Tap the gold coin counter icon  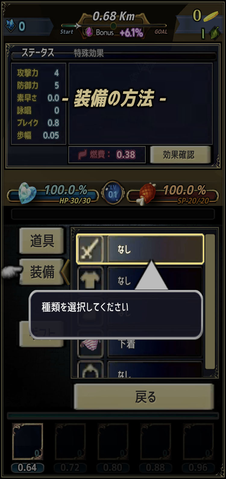pyautogui.click(x=211, y=16)
